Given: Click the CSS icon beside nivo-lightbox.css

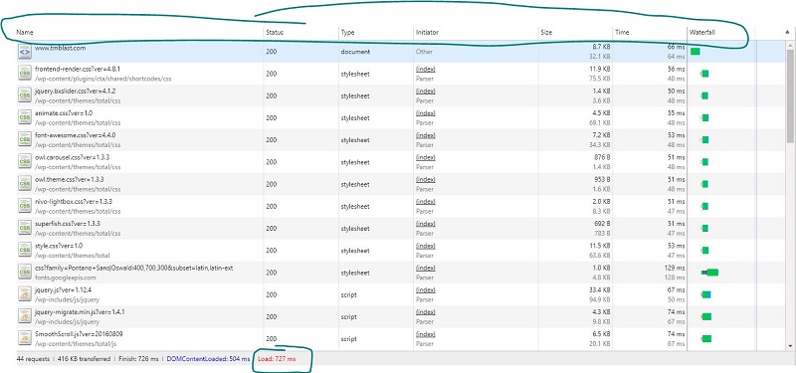Looking at the screenshot, I should [24, 206].
